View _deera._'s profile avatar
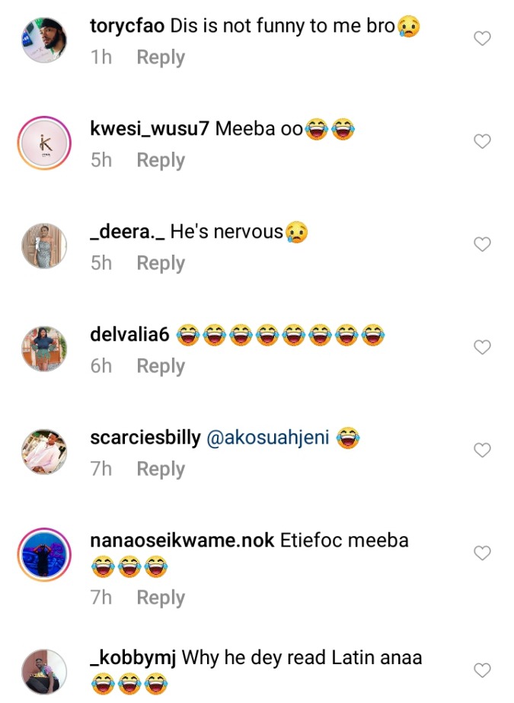 45,245
